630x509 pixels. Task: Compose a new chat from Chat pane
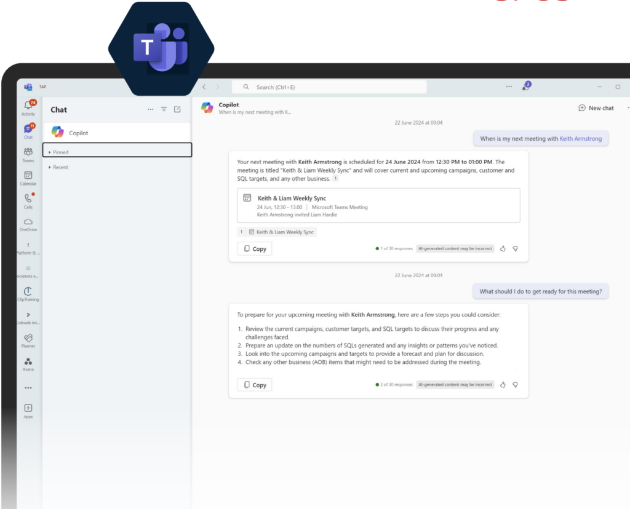[x=177, y=109]
